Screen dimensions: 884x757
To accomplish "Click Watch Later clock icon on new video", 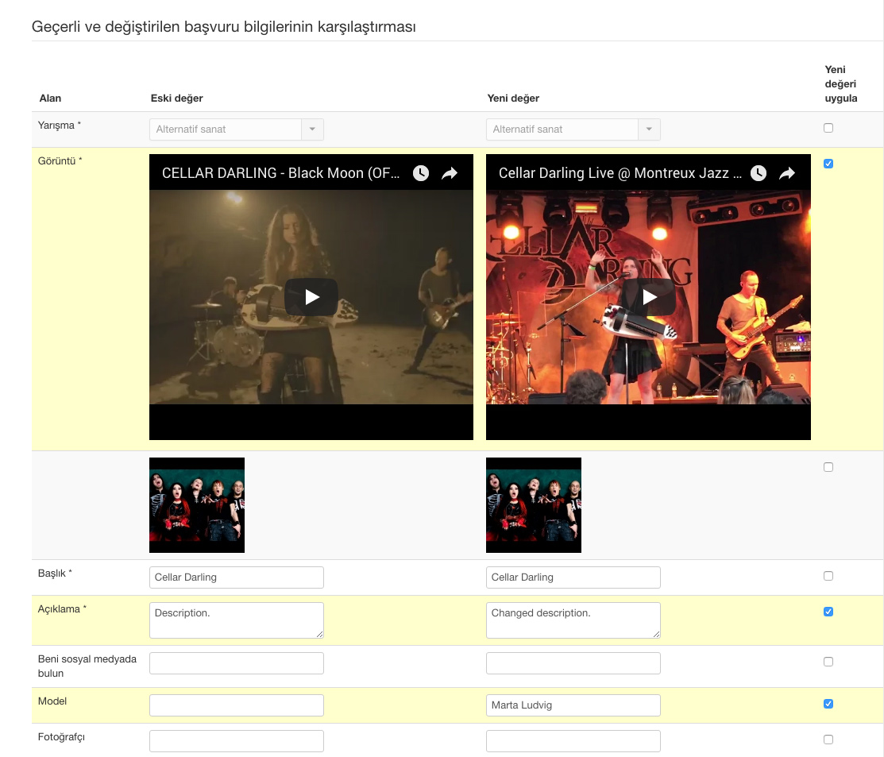I will pos(759,173).
